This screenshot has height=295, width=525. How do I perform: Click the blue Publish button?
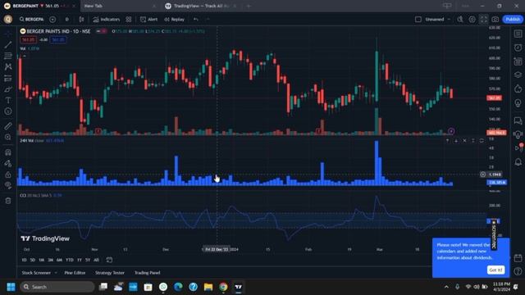pyautogui.click(x=513, y=20)
